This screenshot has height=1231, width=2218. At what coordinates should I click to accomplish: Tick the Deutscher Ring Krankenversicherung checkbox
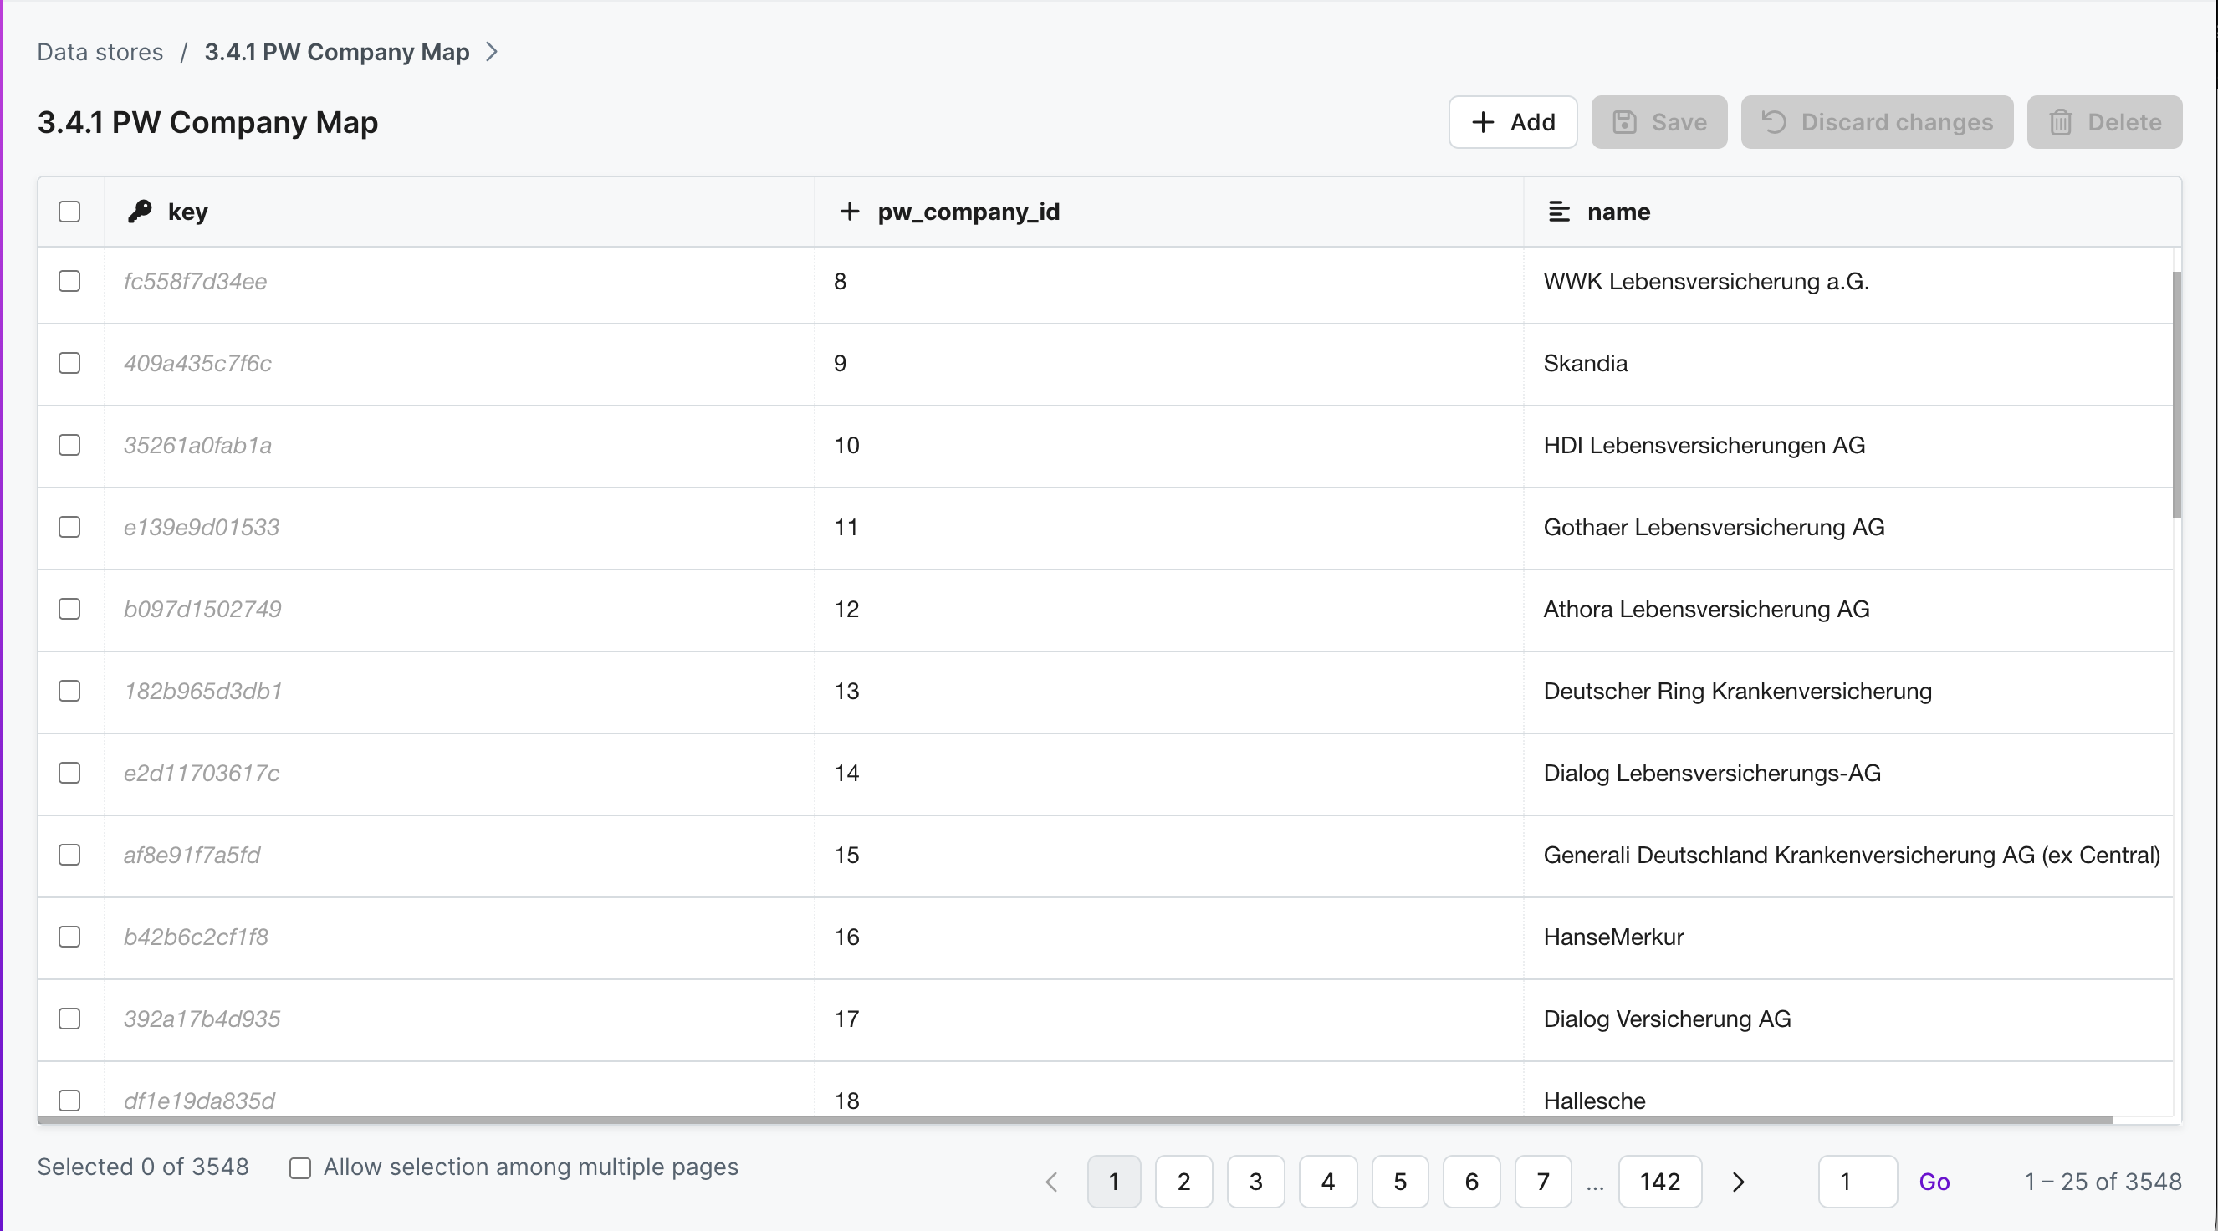(x=69, y=692)
